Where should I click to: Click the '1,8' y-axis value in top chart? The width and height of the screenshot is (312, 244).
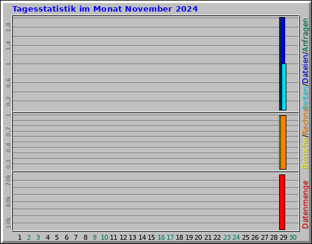(x=8, y=27)
